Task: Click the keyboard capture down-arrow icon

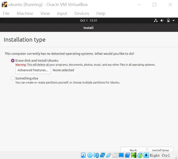Action: 146,155
